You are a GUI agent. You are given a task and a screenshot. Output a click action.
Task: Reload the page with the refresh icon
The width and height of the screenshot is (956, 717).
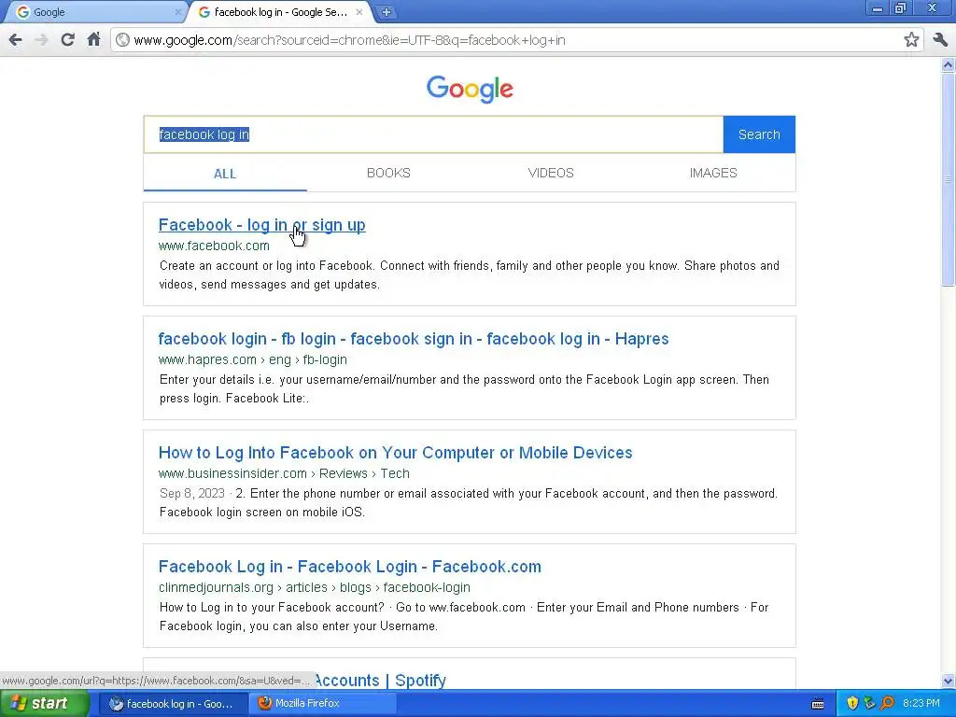tap(67, 39)
